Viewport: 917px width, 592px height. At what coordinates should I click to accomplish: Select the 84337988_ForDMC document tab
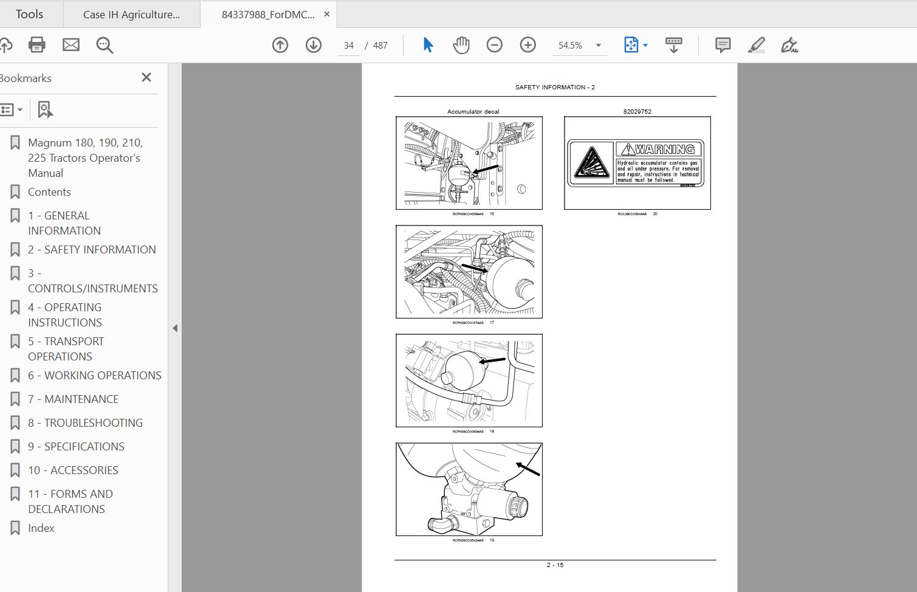click(x=268, y=15)
